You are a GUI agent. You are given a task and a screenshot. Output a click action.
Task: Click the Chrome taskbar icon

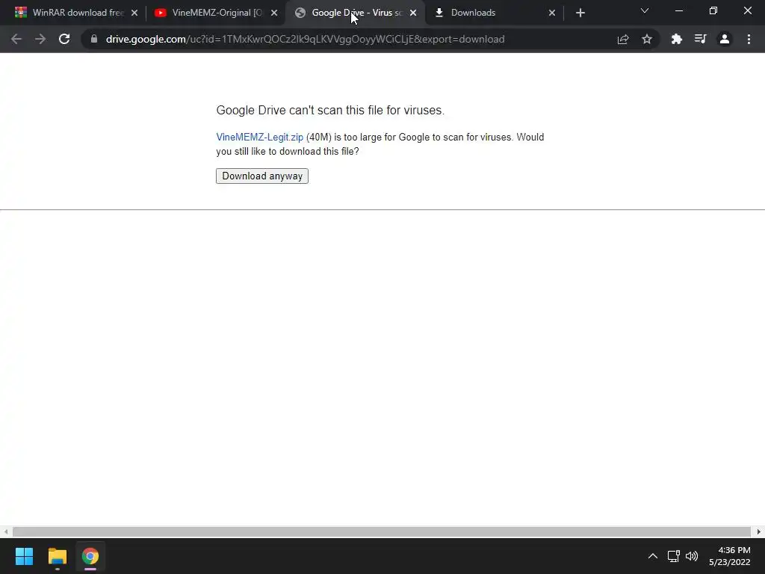pos(90,556)
